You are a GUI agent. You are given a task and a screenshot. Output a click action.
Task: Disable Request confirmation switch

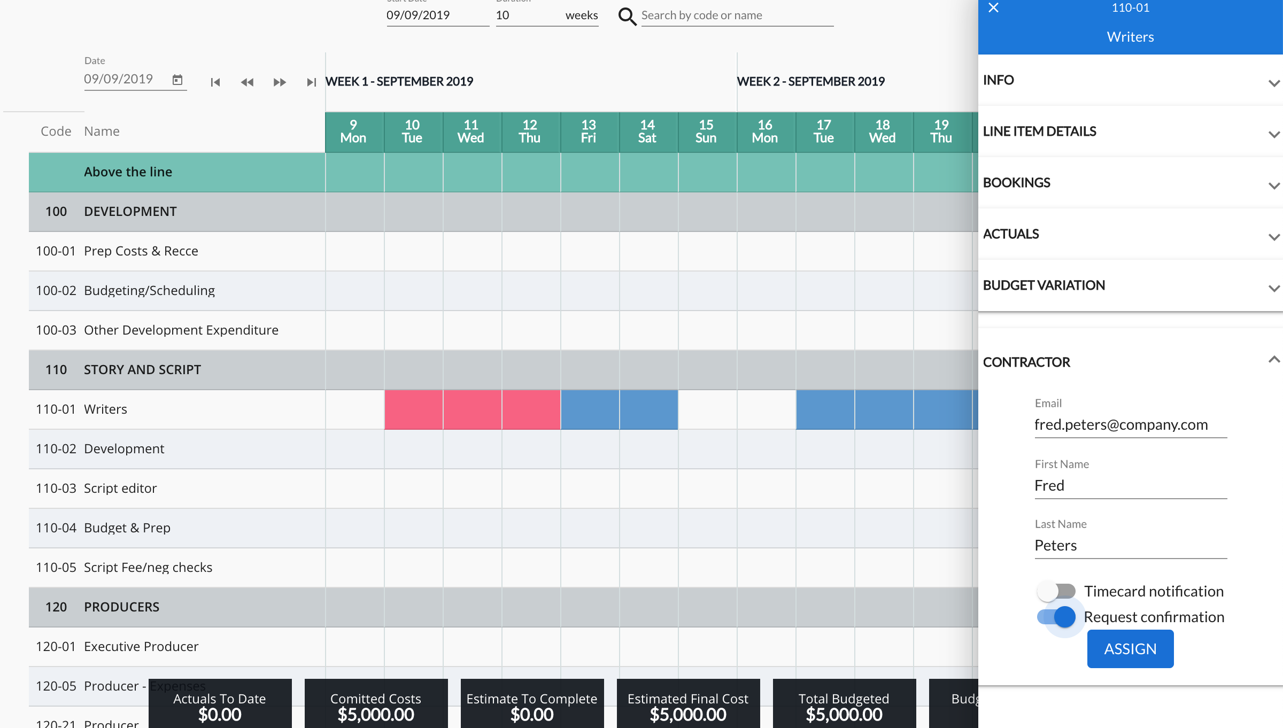click(1056, 617)
